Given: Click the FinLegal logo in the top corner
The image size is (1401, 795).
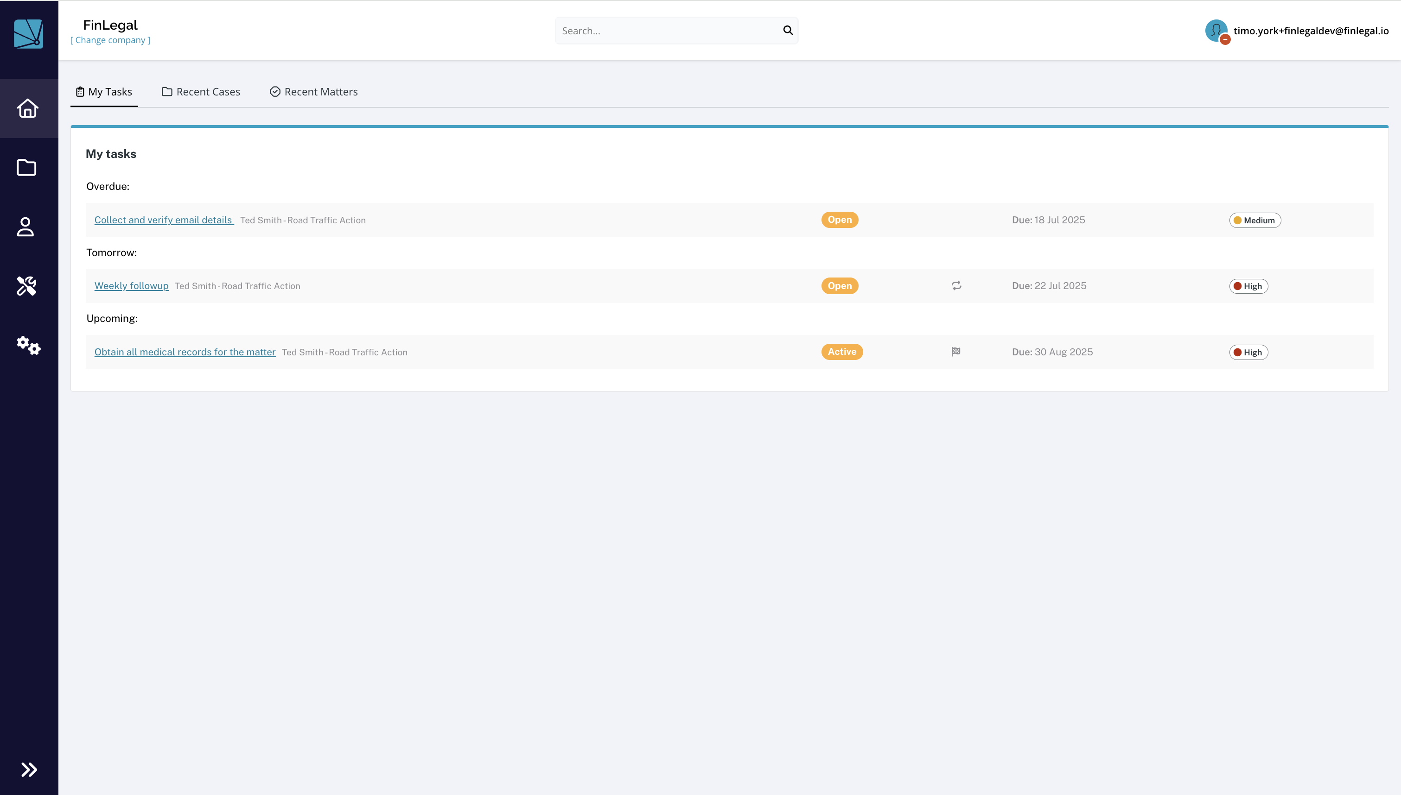Looking at the screenshot, I should (29, 35).
